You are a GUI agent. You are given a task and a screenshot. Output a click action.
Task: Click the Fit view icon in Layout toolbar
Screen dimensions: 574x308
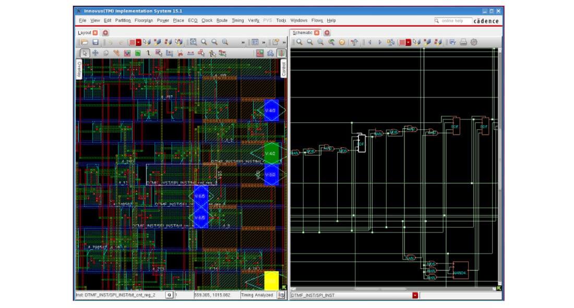(x=193, y=42)
